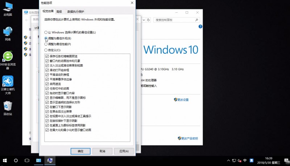290x166 pixels.
Task: Show hidden tray icons chevron
Action: click(x=229, y=161)
